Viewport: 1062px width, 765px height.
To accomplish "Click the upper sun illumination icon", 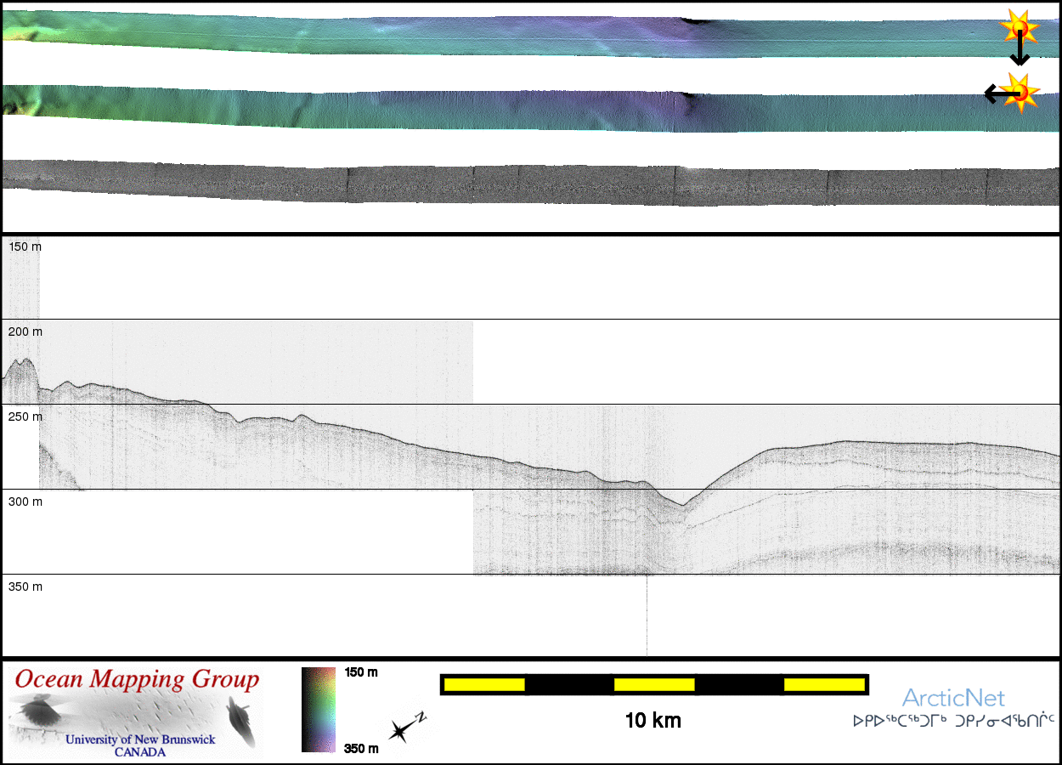I will [x=1019, y=27].
